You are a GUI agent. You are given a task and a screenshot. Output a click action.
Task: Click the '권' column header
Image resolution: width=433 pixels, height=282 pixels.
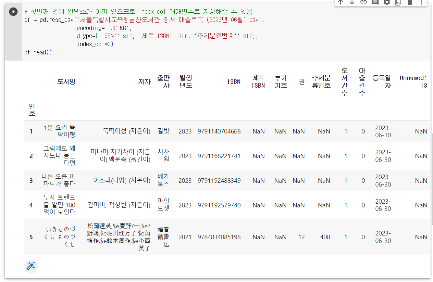[x=302, y=81]
